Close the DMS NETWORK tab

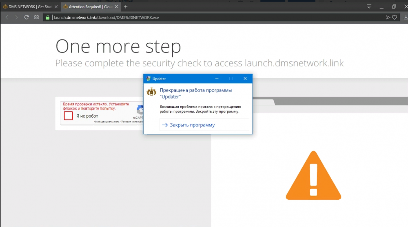click(x=56, y=7)
